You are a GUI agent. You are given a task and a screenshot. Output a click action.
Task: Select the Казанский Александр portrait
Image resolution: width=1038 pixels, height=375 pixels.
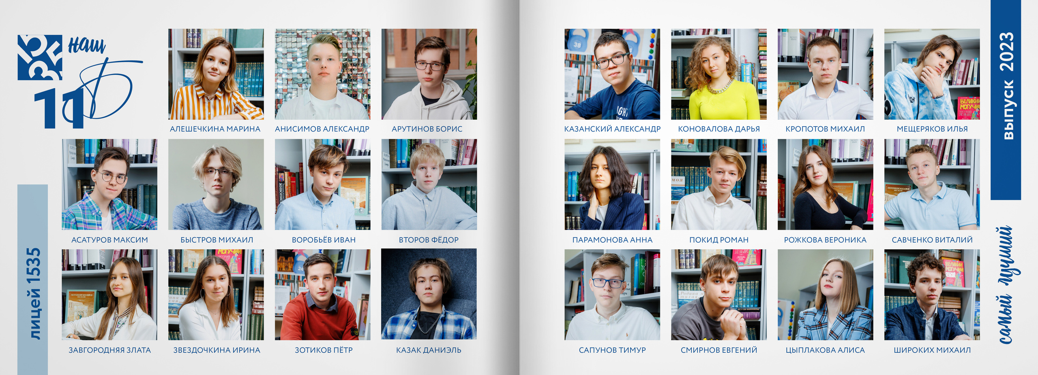point(612,74)
